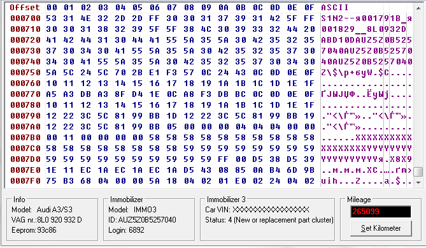Click hex byte 1D in row 000790

point(172,116)
